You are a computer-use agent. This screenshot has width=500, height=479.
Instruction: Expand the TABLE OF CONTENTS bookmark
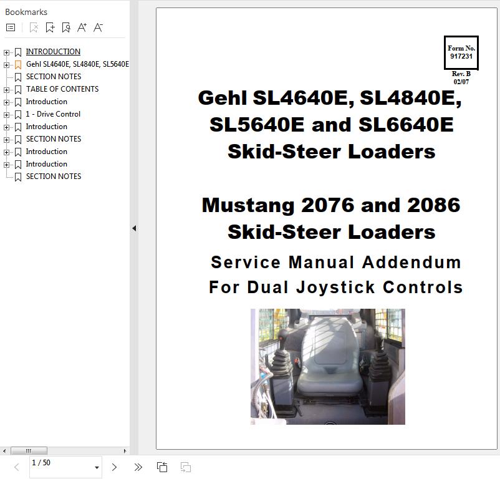tap(6, 90)
